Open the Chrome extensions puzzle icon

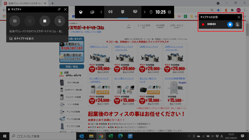tap(232, 10)
